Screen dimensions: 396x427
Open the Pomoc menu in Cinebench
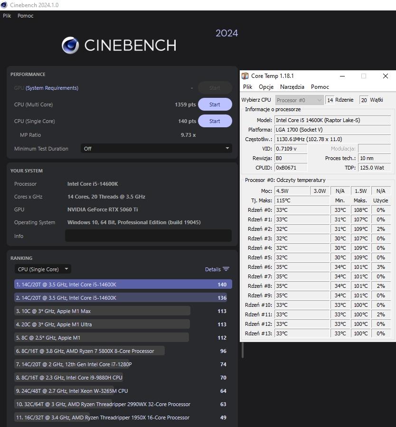pos(26,16)
